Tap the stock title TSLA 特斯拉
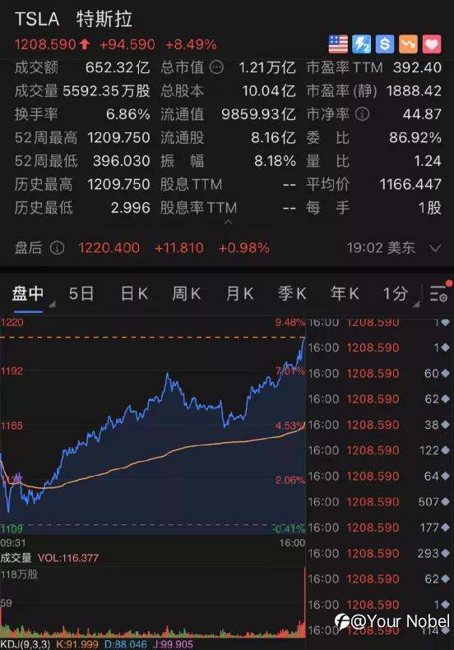Screen dimensions: 454x650 [x=73, y=19]
